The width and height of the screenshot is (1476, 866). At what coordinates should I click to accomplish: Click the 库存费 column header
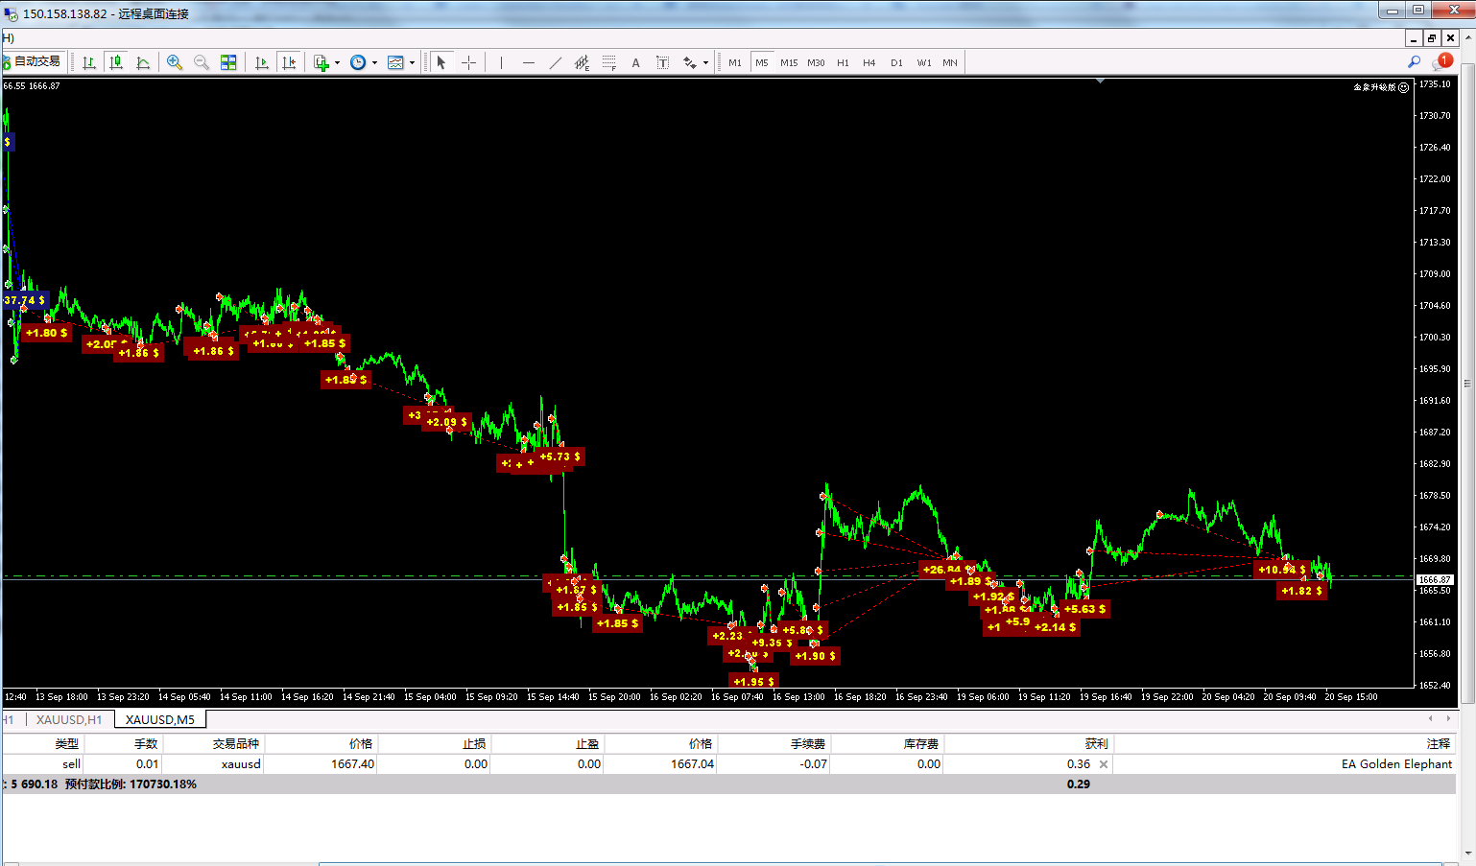(921, 743)
